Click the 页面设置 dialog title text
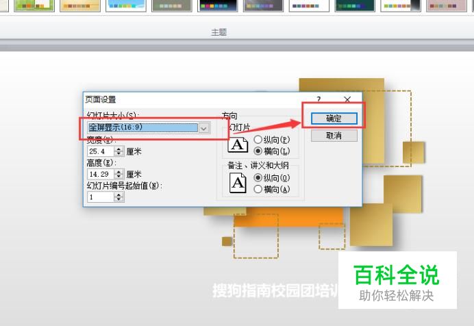Screen dimensions: 474x326 click(101, 99)
